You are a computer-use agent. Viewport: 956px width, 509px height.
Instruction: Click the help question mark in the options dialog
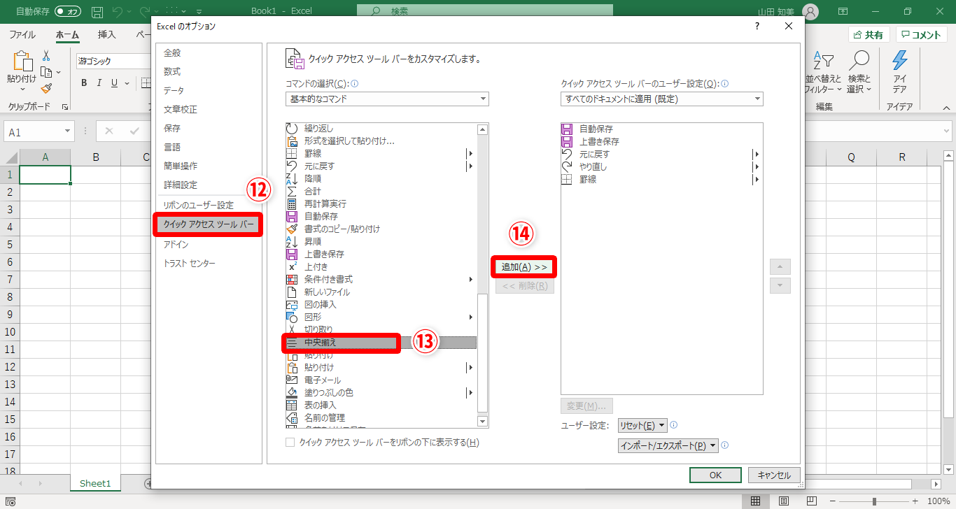pyautogui.click(x=757, y=26)
